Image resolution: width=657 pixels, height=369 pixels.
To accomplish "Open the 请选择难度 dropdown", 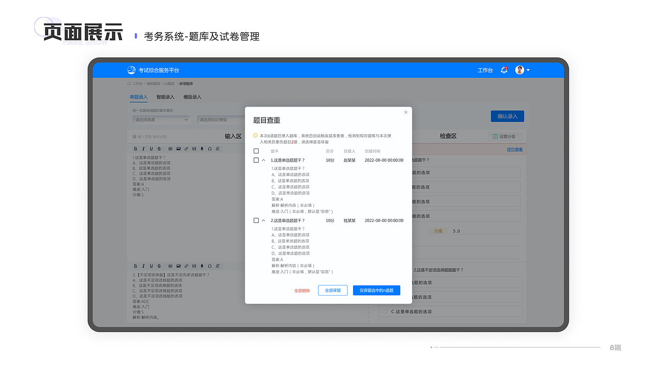I will coord(162,119).
